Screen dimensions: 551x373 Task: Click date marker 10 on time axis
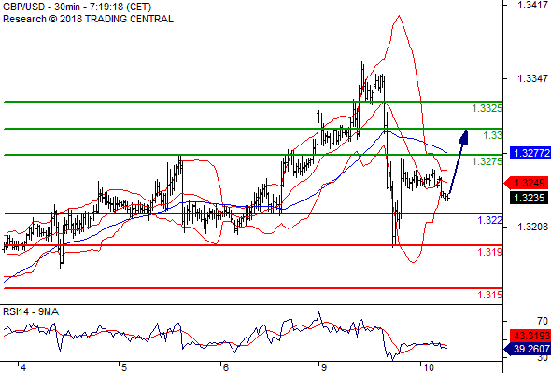point(428,367)
